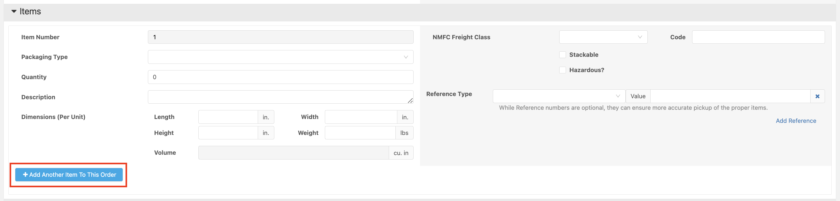Click the Item Number field
The width and height of the screenshot is (840, 201).
point(280,37)
